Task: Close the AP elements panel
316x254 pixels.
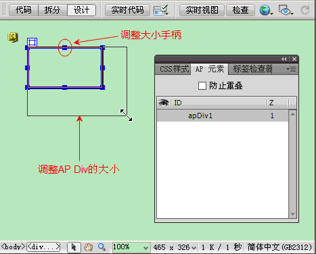Action: (294, 59)
